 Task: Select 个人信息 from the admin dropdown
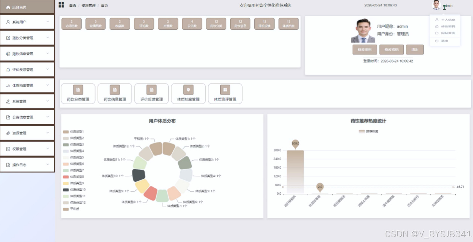[445, 20]
